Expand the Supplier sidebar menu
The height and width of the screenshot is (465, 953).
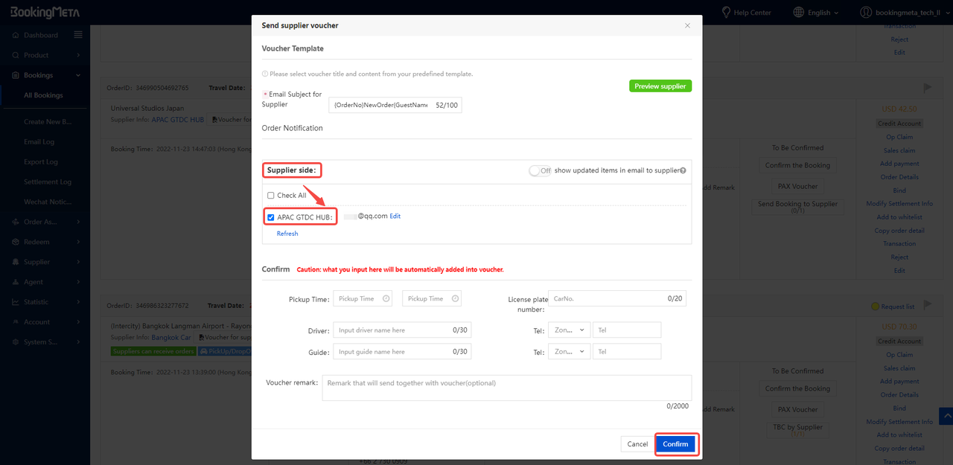tap(45, 262)
